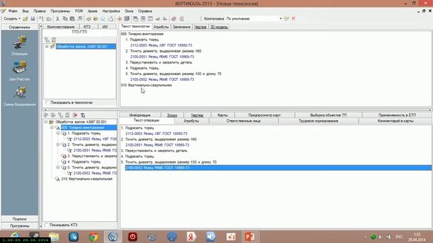Switch to the Атрибуты tab in the upper panel

(161, 27)
